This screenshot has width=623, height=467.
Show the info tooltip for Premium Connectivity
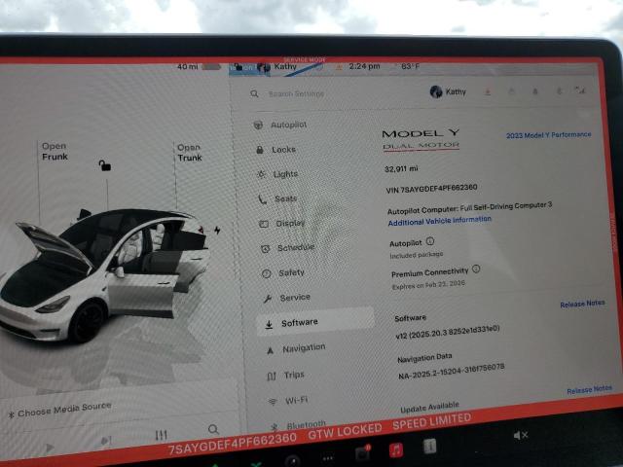click(476, 269)
